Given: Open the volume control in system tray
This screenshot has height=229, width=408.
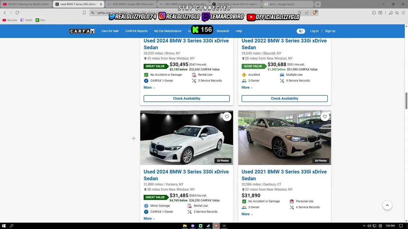Looking at the screenshot, I should click(x=369, y=226).
